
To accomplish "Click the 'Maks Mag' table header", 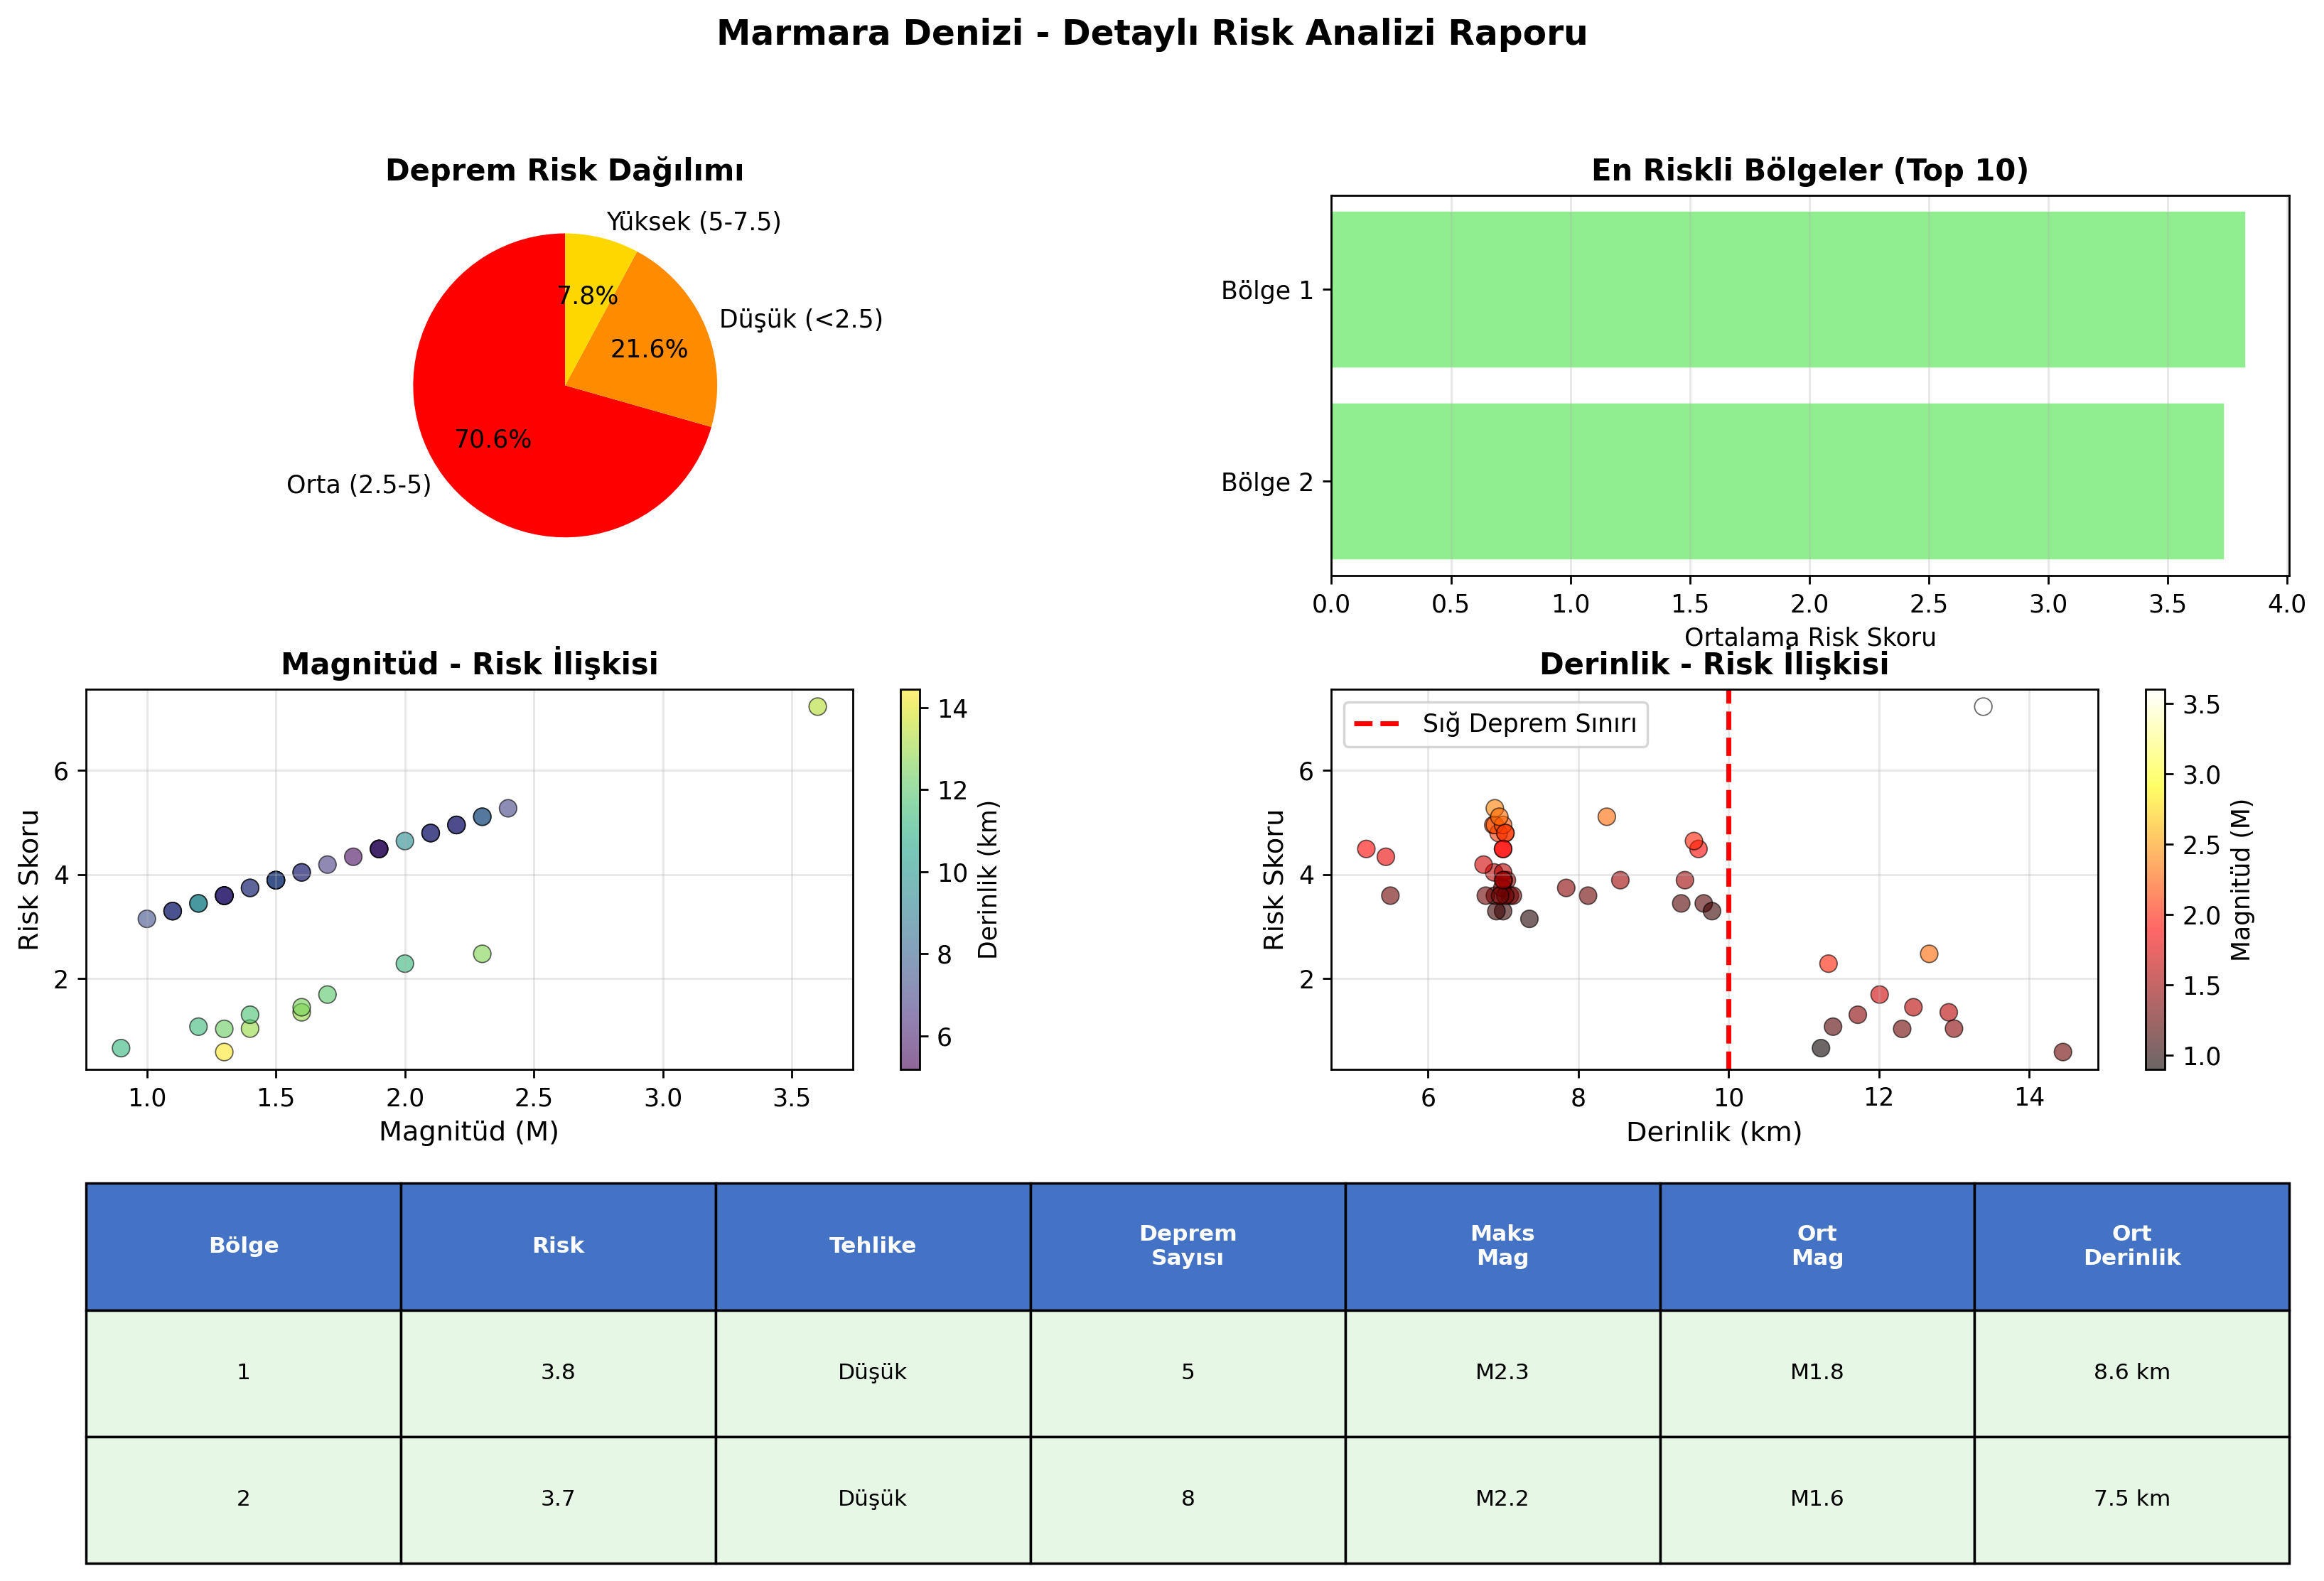I will (x=1503, y=1246).
